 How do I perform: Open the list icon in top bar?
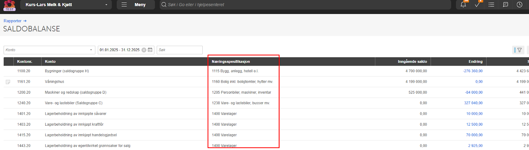pos(491,5)
